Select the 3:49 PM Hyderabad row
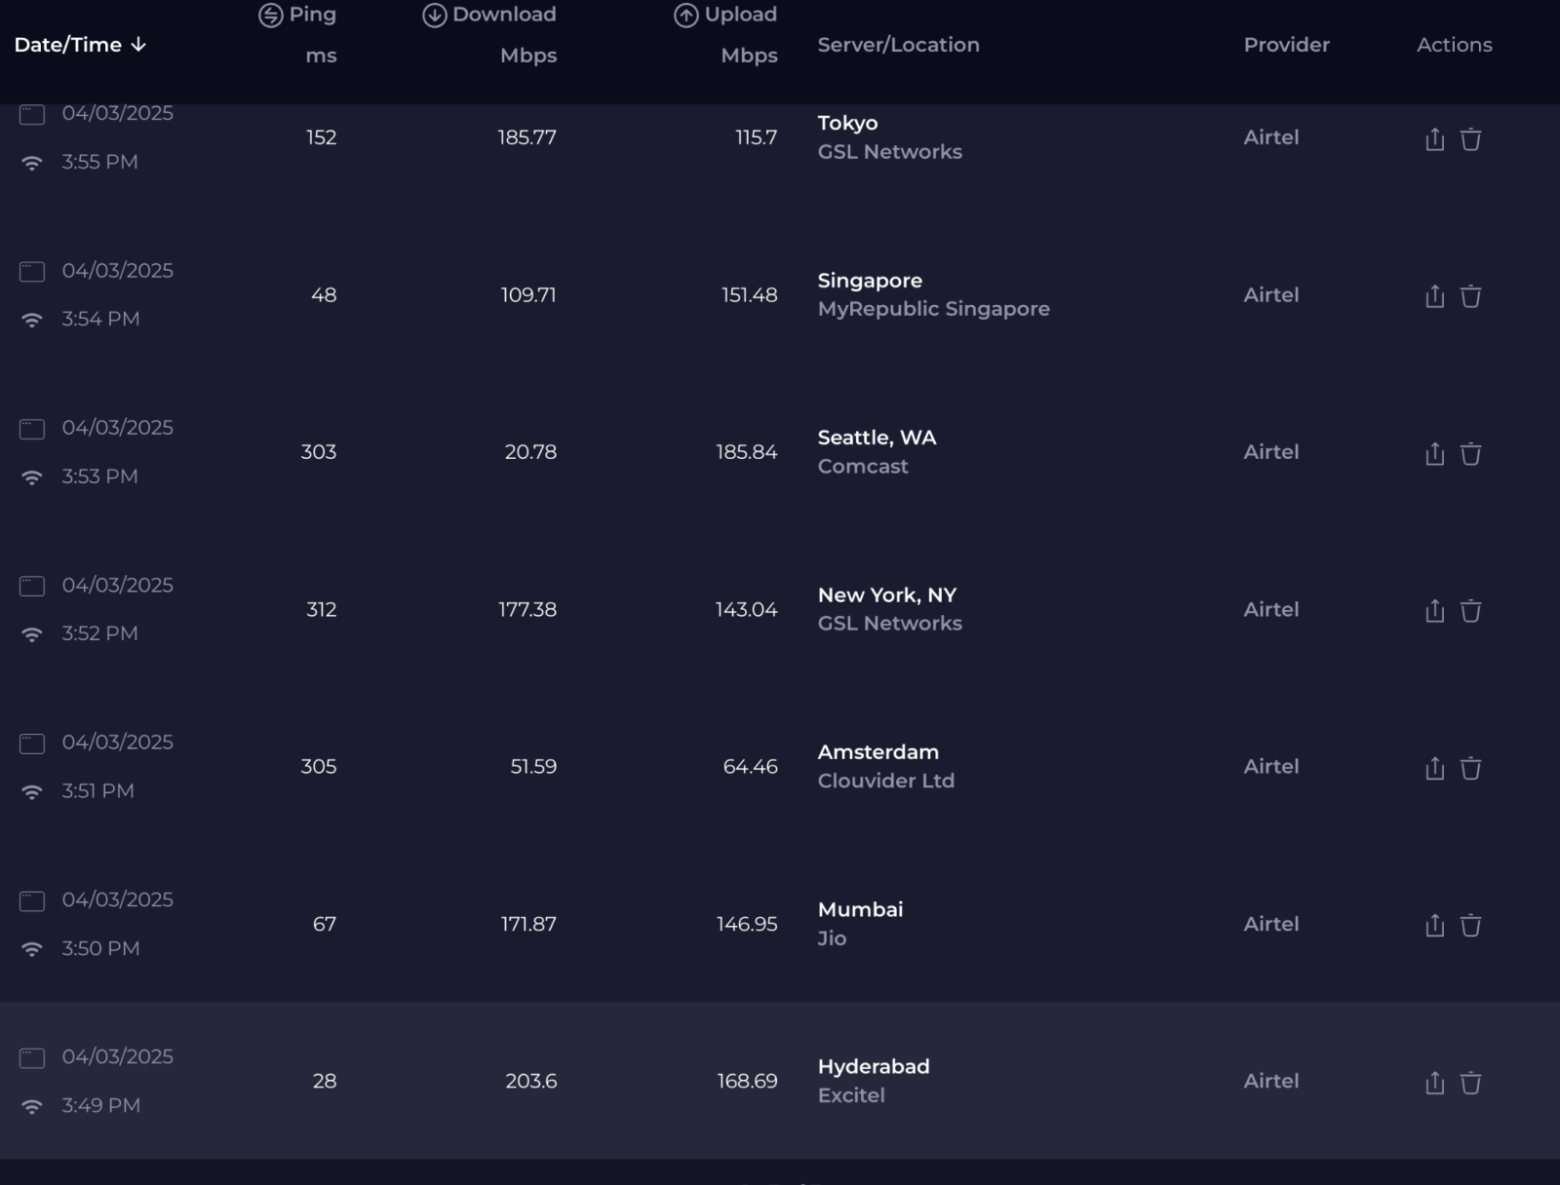 (780, 1081)
